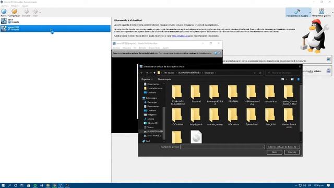Change the view layout icon in file dialog
The width and height of the screenshot is (334, 188).
click(x=283, y=79)
